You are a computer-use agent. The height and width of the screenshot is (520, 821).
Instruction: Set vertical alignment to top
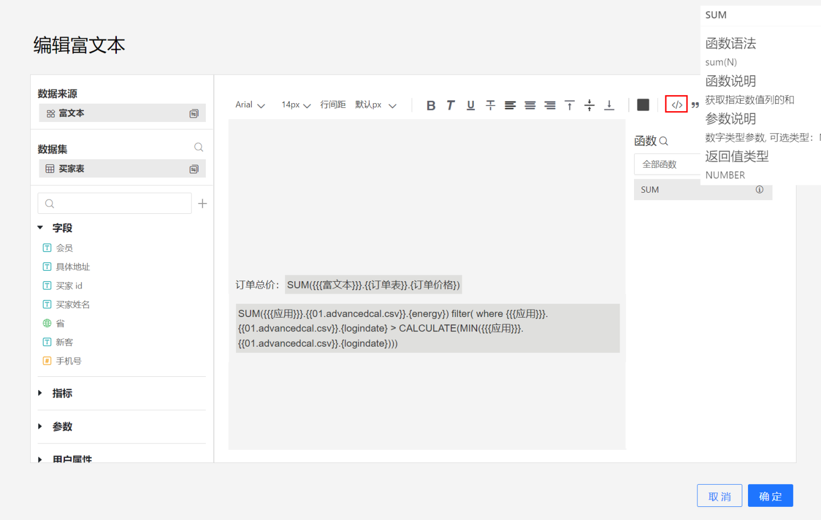pyautogui.click(x=570, y=105)
